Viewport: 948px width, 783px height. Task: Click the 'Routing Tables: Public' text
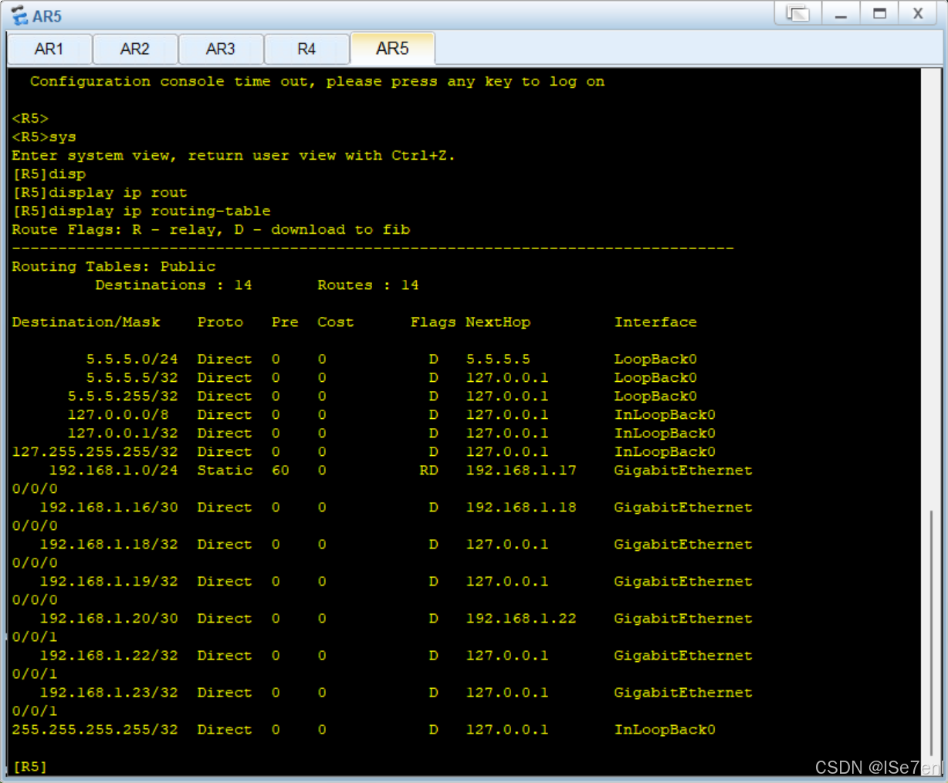click(x=114, y=267)
